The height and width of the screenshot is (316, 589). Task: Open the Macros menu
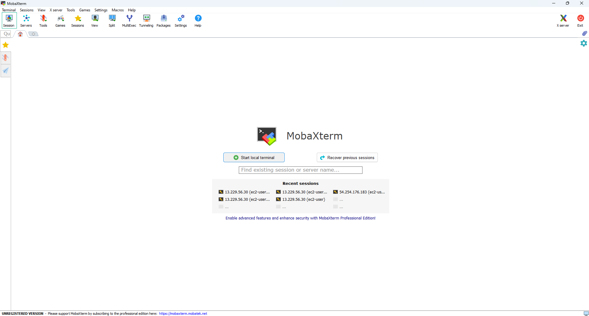pos(118,10)
